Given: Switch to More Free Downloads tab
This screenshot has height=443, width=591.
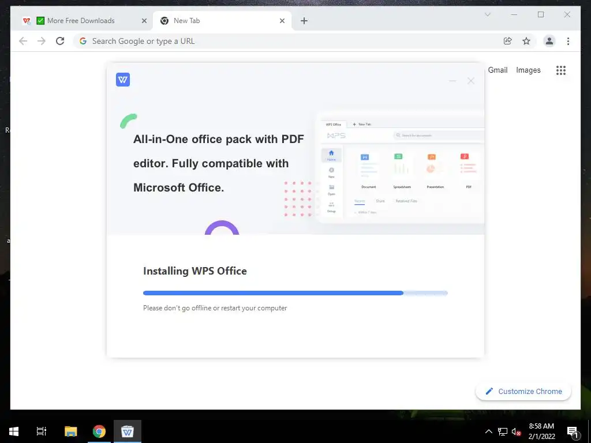Looking at the screenshot, I should [81, 21].
